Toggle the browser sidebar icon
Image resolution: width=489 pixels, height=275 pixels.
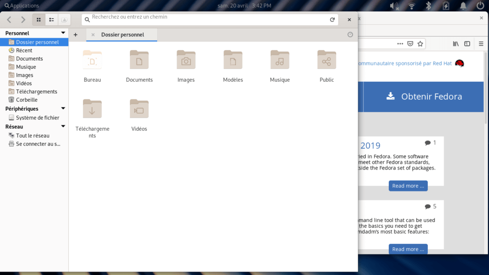467,44
